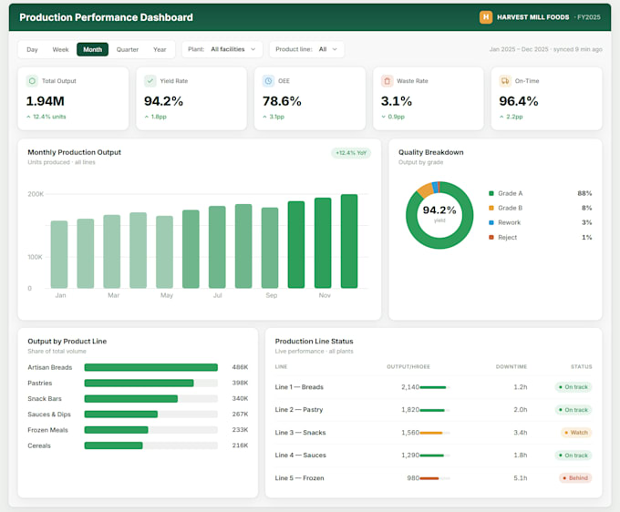Switch to the Day view tab
Screen dimensions: 620x512
[x=32, y=49]
